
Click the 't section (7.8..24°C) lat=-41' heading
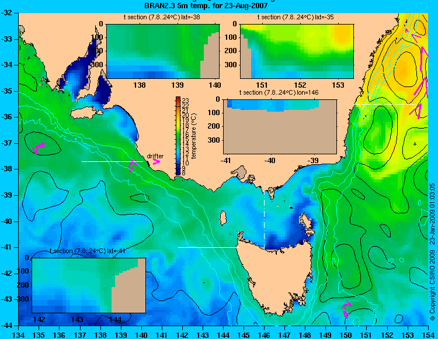tap(87, 251)
